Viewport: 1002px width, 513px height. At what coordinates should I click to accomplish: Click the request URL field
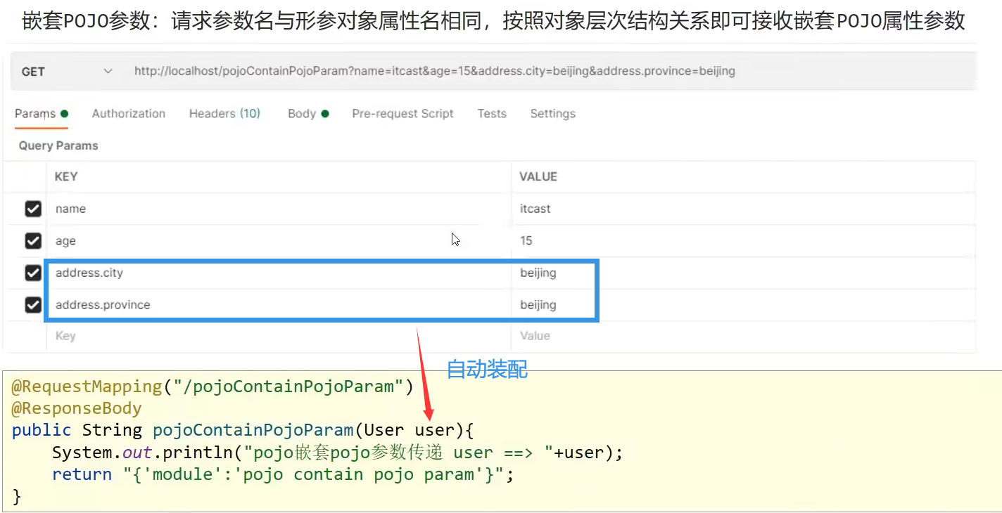coord(434,72)
